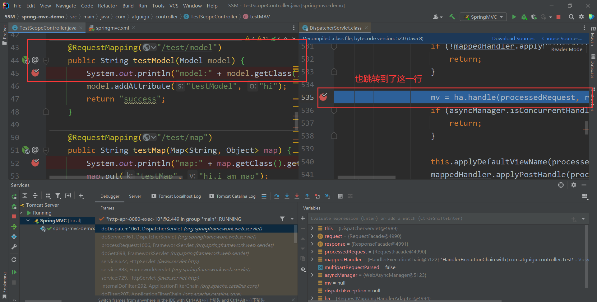The height and width of the screenshot is (302, 597).
Task: Collapse SpringMVC [local] tree node
Action: tap(28, 220)
